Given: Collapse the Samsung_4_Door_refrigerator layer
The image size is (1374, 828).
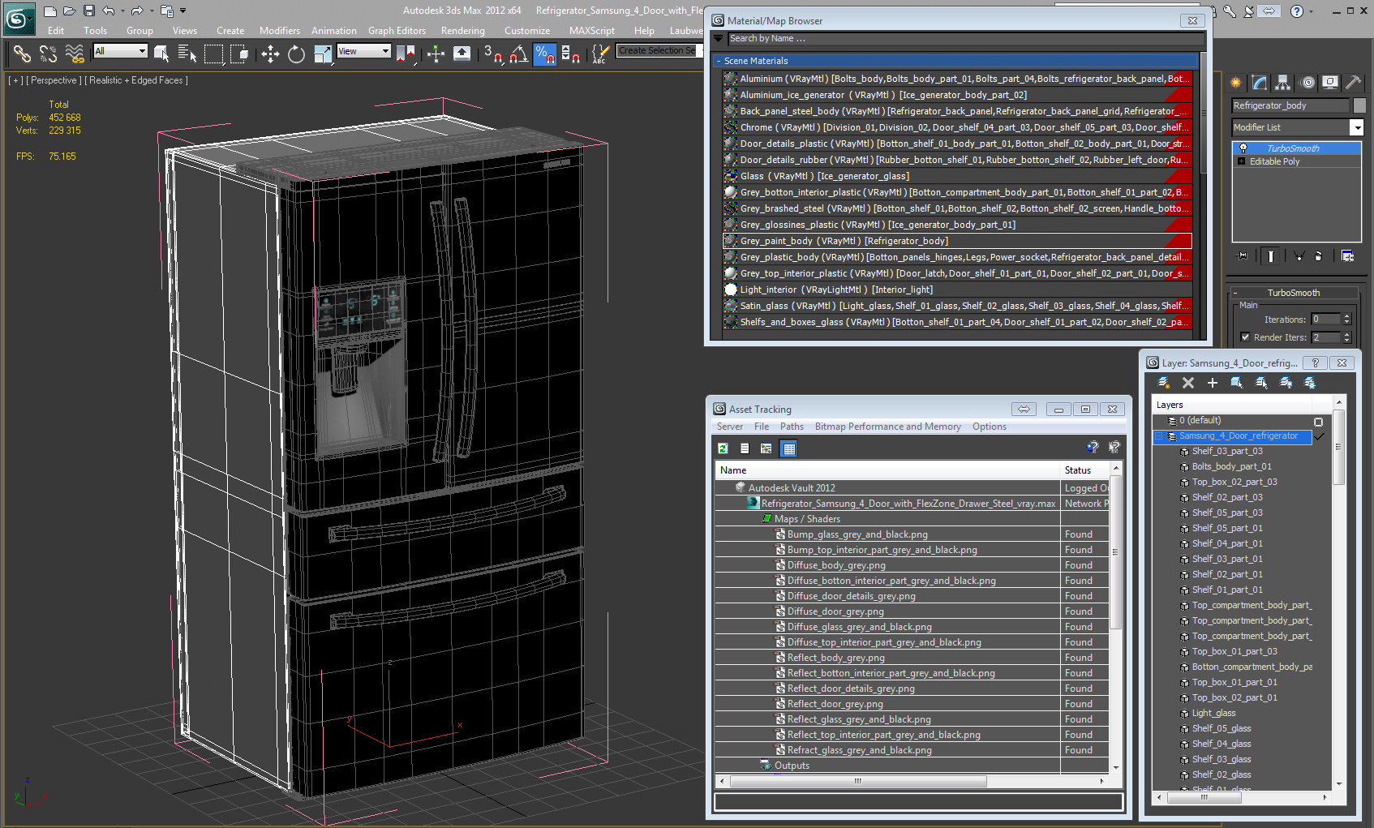Looking at the screenshot, I should click(x=1159, y=436).
